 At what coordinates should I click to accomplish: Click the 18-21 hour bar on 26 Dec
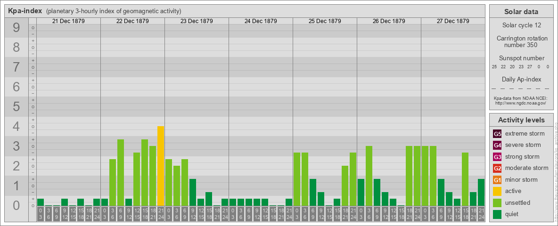[x=409, y=176]
